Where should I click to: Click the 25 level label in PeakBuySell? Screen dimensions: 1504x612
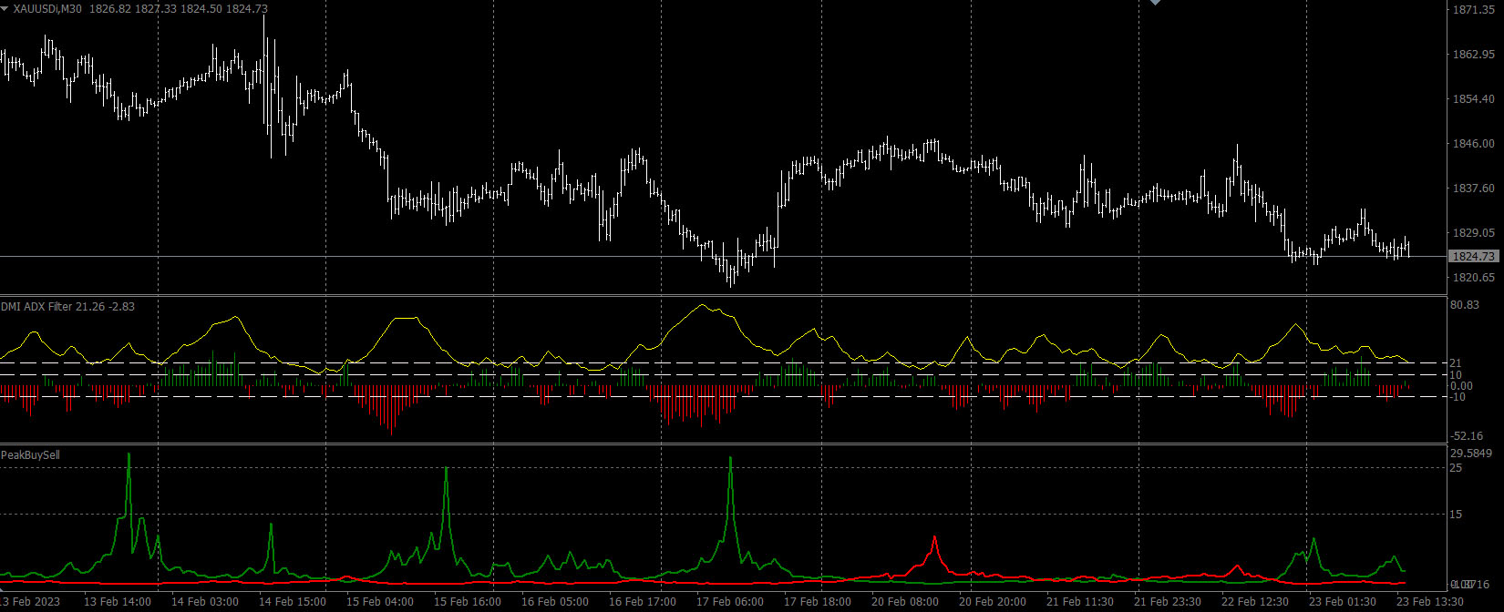[x=1456, y=468]
